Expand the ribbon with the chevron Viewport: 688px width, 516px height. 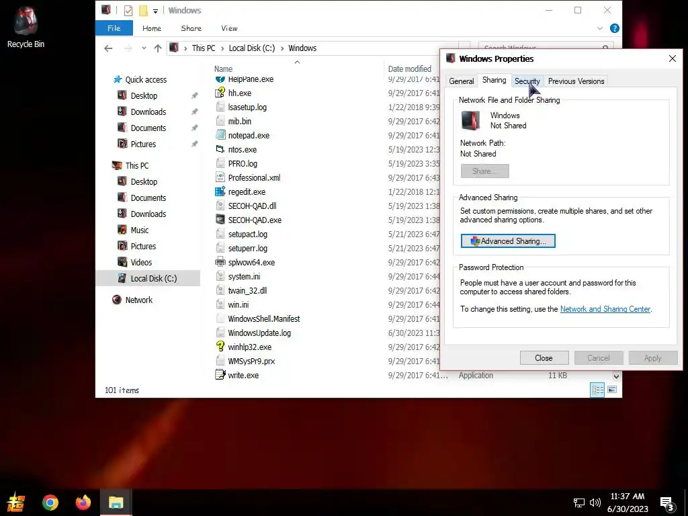coord(600,28)
